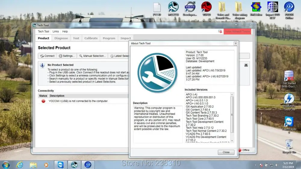Switch to the Calibrate tab
Image resolution: width=301 pixels, height=169 pixels.
91,38
